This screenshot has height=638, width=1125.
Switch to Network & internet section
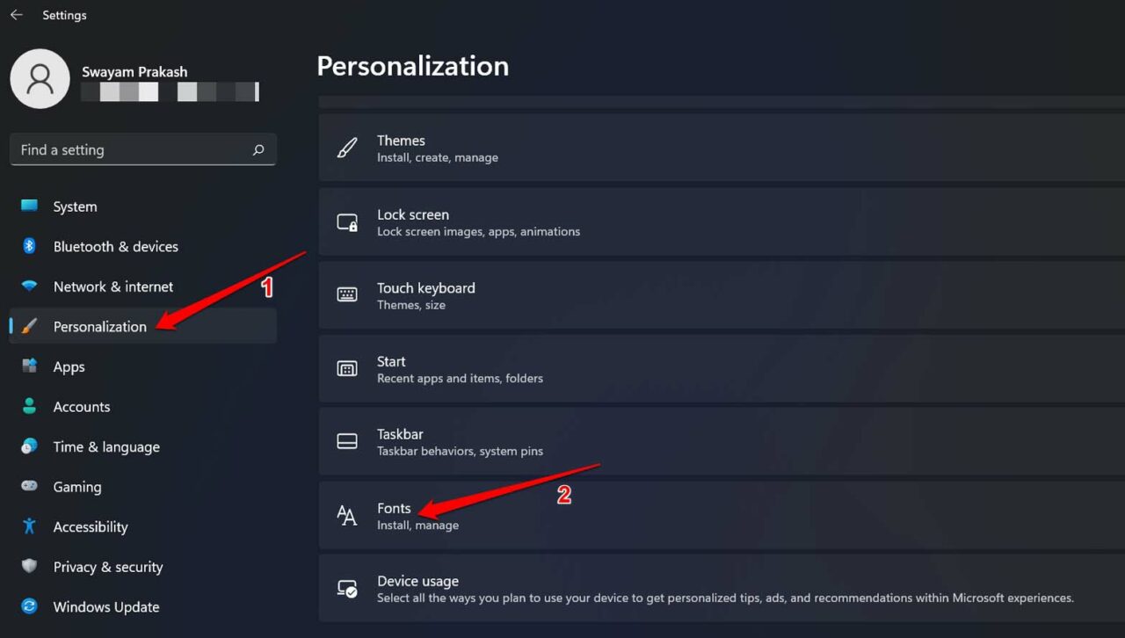[112, 286]
